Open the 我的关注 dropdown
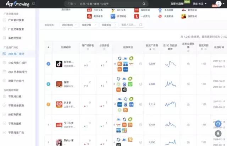The image size is (227, 146). 200,4
